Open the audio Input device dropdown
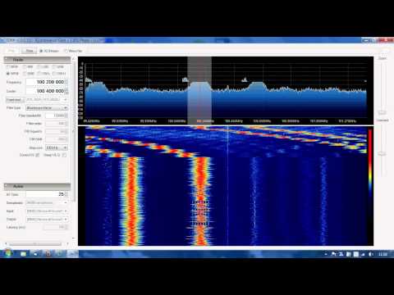This screenshot has width=394, height=295. (47, 211)
